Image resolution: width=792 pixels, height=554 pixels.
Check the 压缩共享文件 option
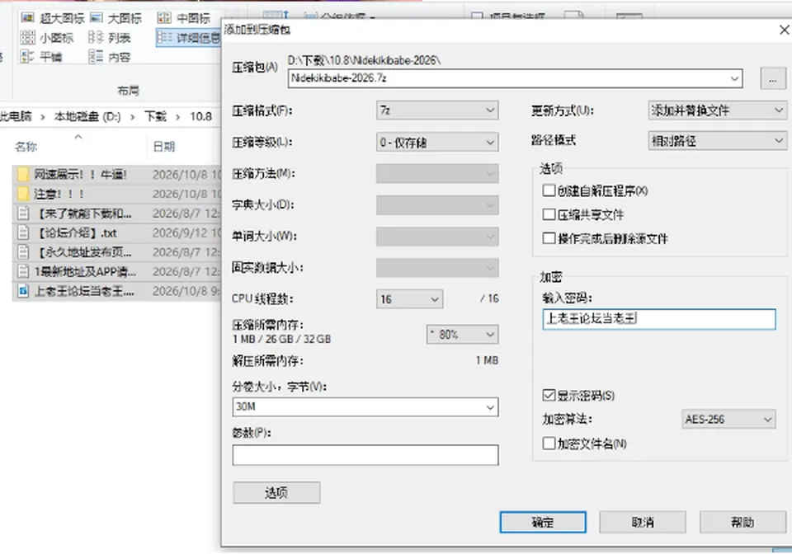549,214
